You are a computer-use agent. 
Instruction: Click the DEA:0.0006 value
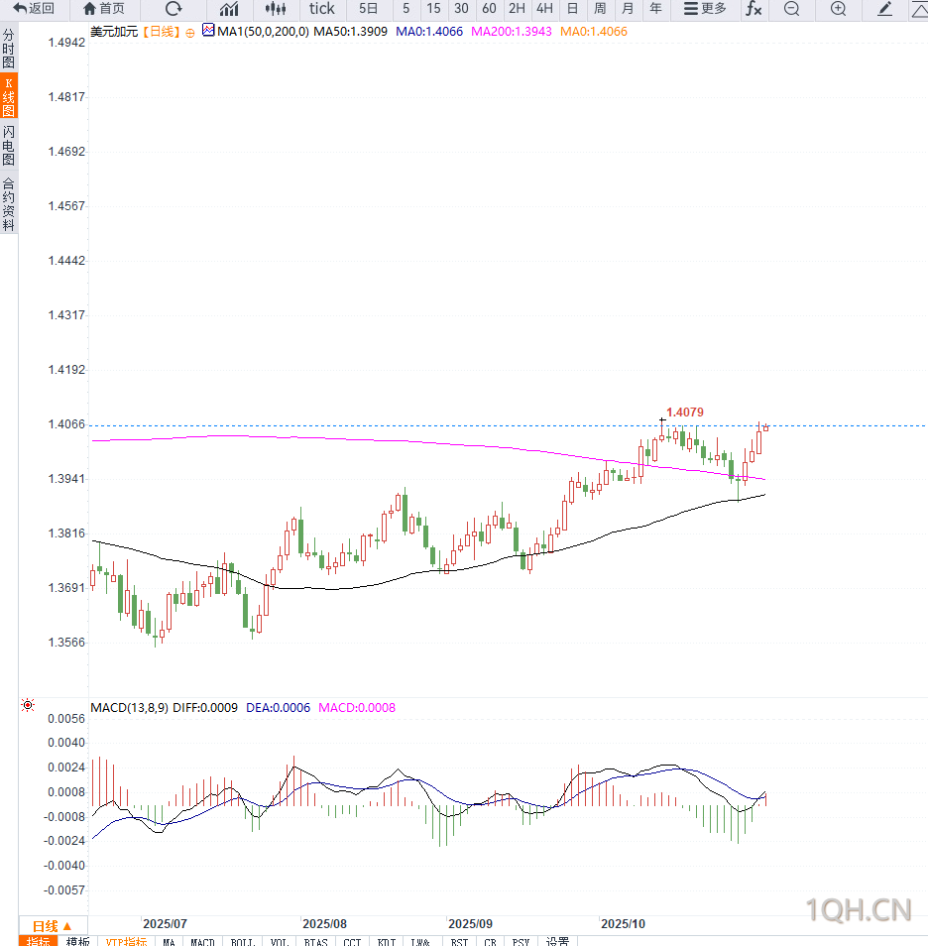(279, 708)
